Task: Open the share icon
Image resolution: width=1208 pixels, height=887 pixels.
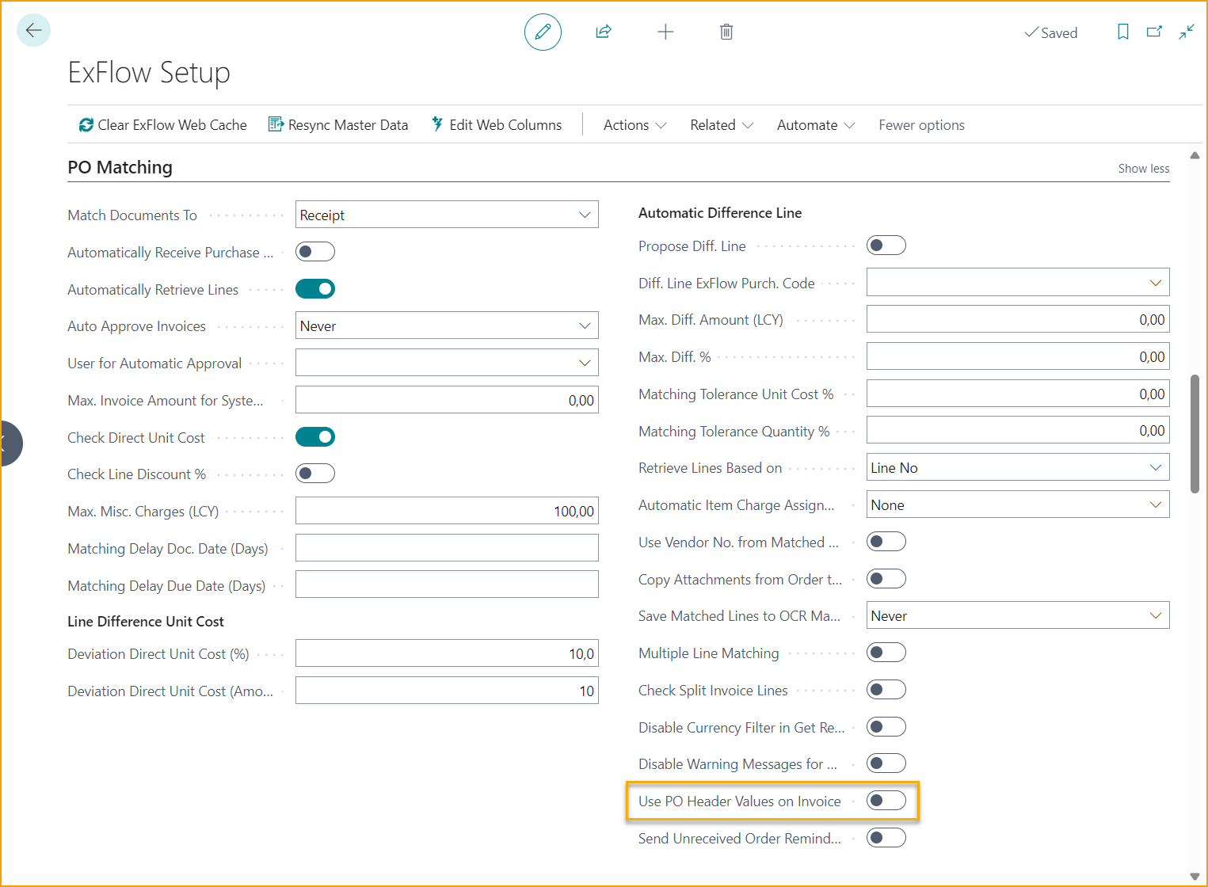Action: [x=604, y=32]
